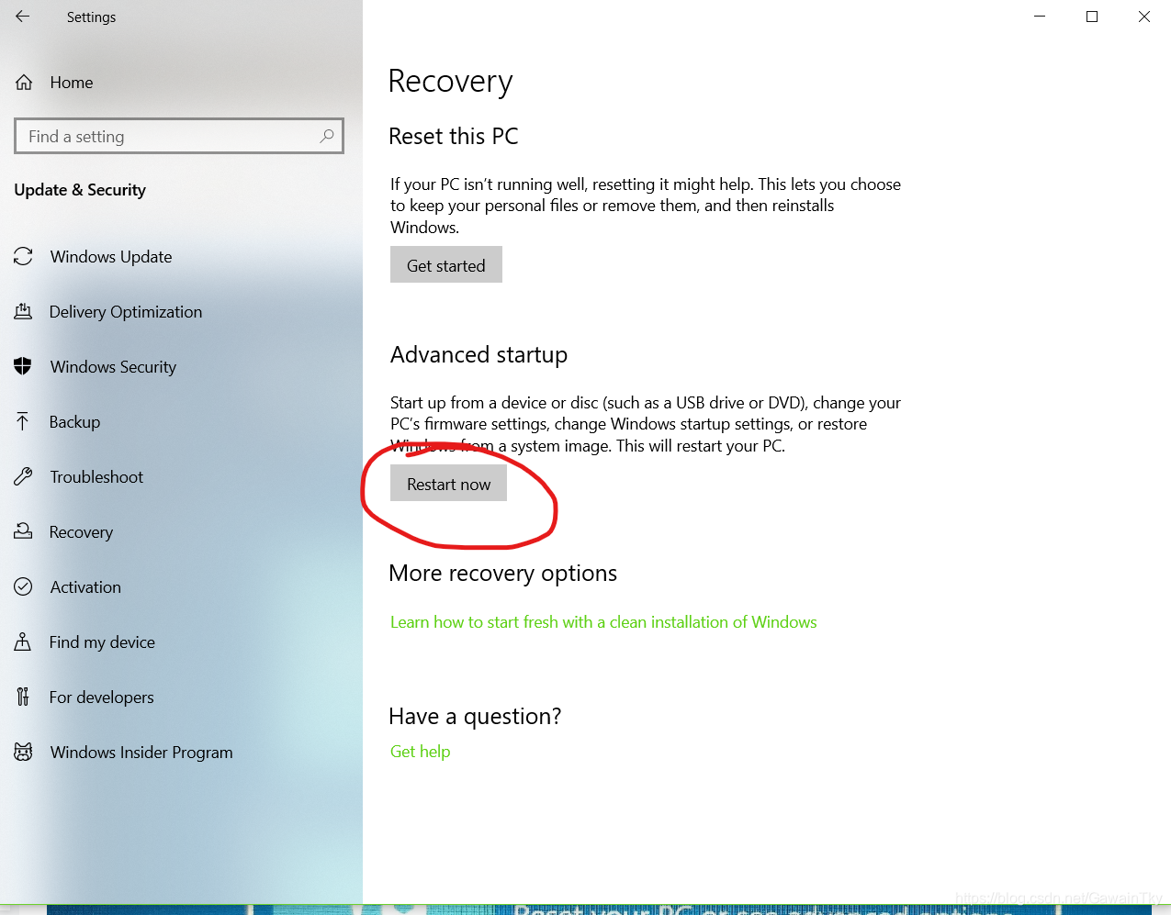
Task: Open the Troubleshoot page
Action: pos(96,477)
